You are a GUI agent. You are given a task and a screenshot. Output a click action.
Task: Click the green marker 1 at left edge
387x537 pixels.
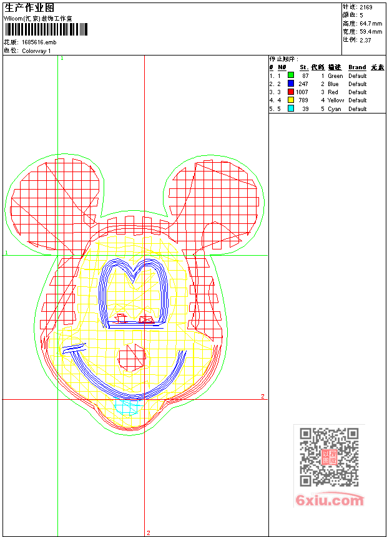[x=6, y=253]
